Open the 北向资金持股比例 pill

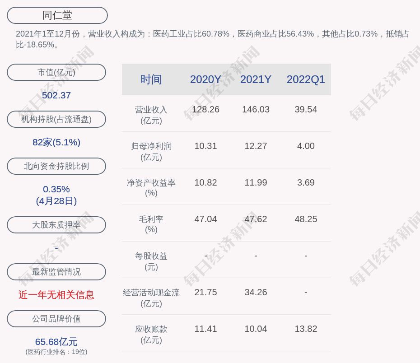click(56, 166)
